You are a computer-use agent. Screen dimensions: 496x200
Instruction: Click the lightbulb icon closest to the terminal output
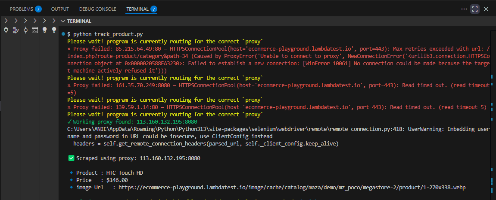pyautogui.click(x=54, y=30)
